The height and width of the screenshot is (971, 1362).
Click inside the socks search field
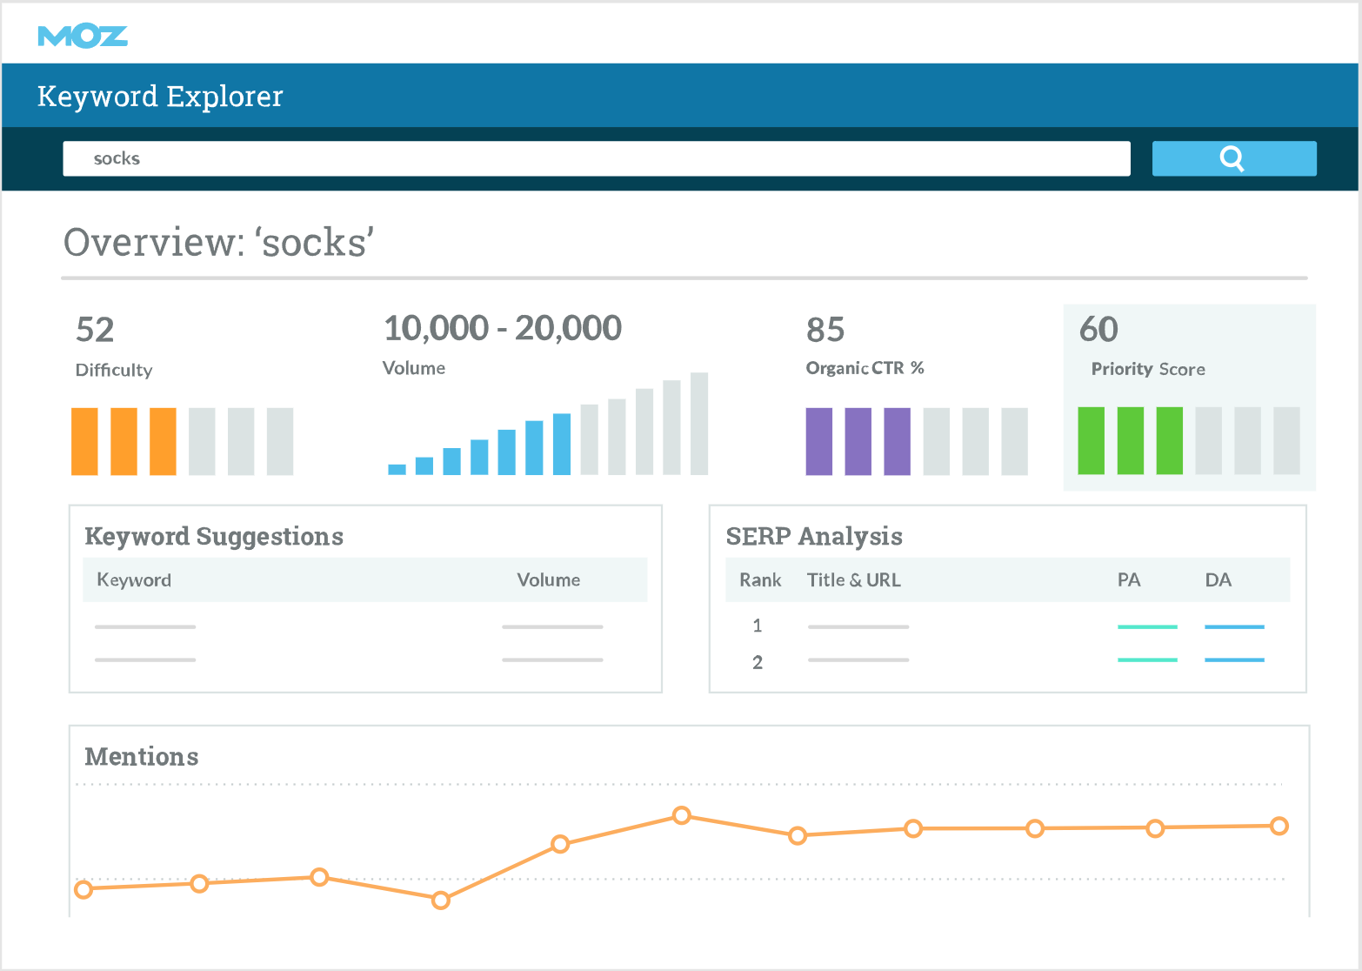coord(596,158)
